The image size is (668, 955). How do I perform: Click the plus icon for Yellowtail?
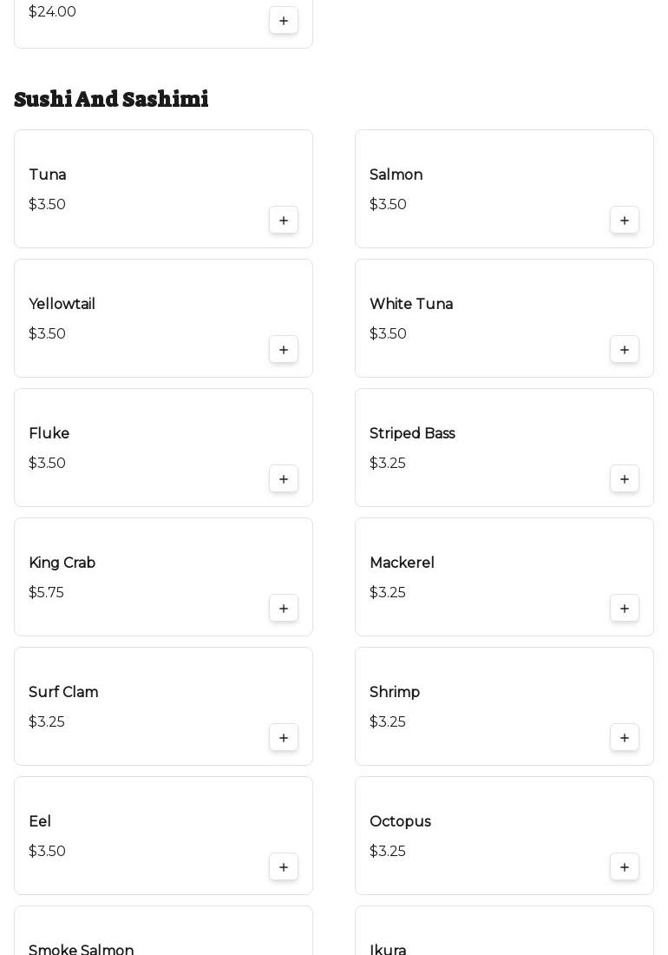284,350
